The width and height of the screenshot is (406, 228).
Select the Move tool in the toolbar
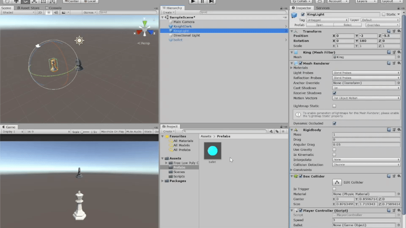click(16, 2)
